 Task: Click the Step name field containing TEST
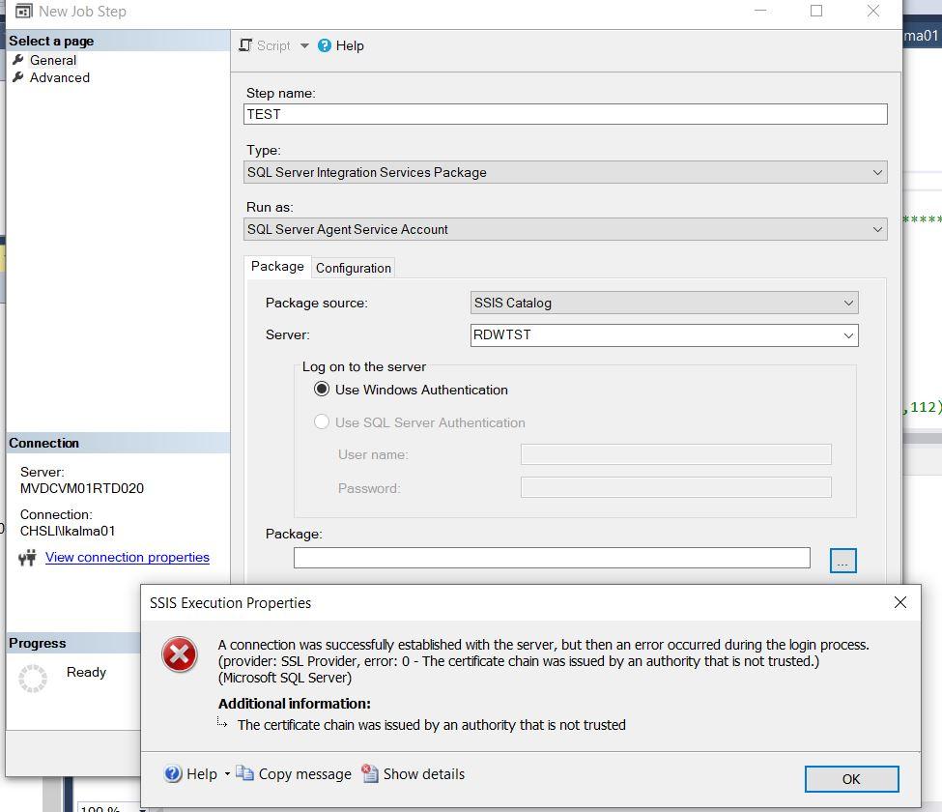point(565,114)
